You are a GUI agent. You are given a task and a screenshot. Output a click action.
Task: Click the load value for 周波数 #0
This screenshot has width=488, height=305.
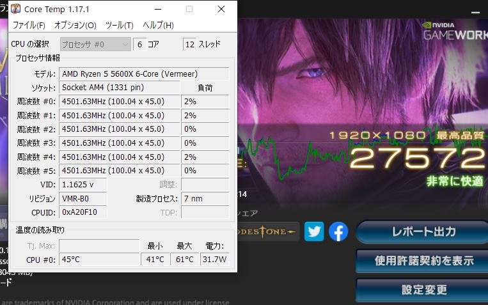[x=205, y=102]
